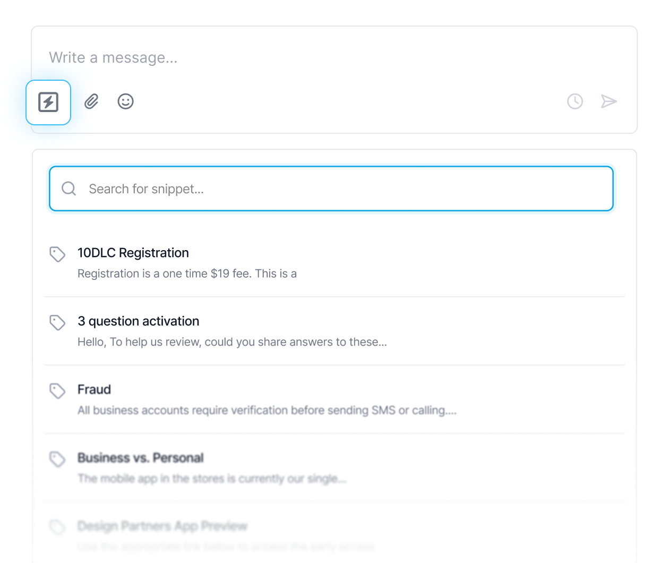Click the tag icon beside 3 question activation

[57, 323]
